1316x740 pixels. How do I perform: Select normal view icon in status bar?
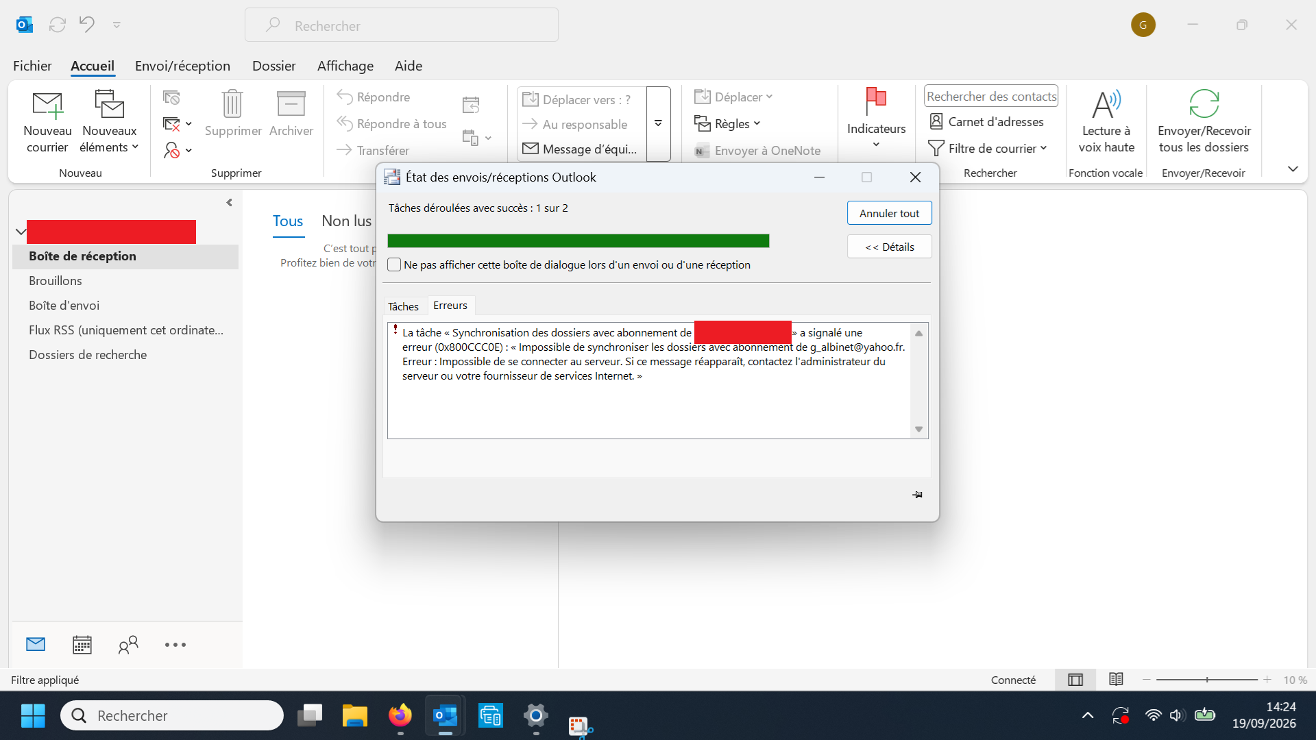click(x=1075, y=680)
